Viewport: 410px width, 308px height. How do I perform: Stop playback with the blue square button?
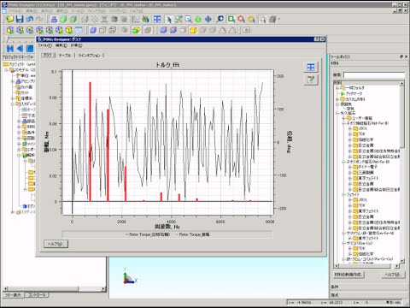(30, 49)
